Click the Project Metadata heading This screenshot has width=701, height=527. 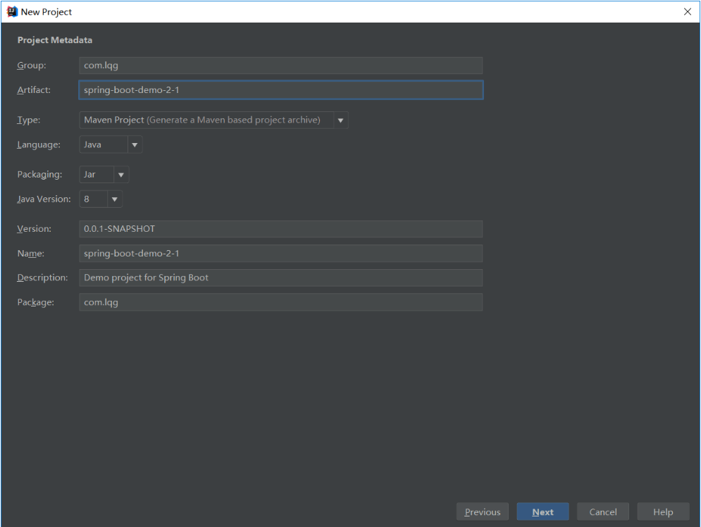[x=55, y=40]
